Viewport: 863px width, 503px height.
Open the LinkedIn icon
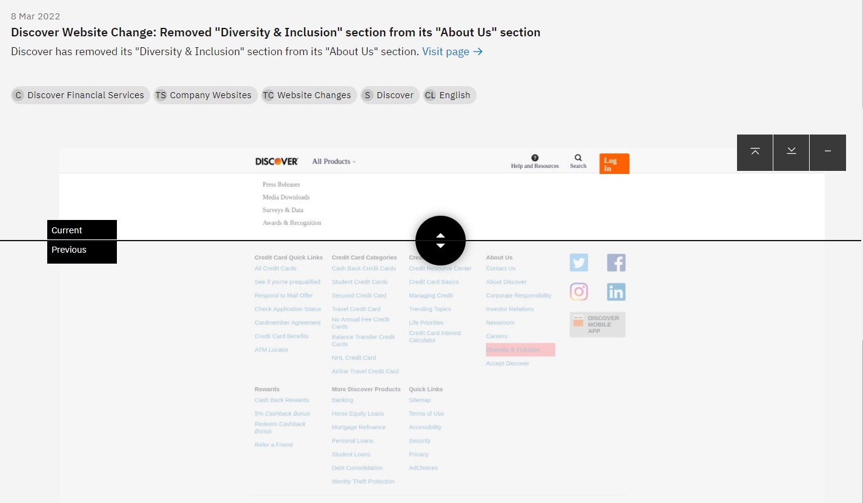[x=616, y=291]
